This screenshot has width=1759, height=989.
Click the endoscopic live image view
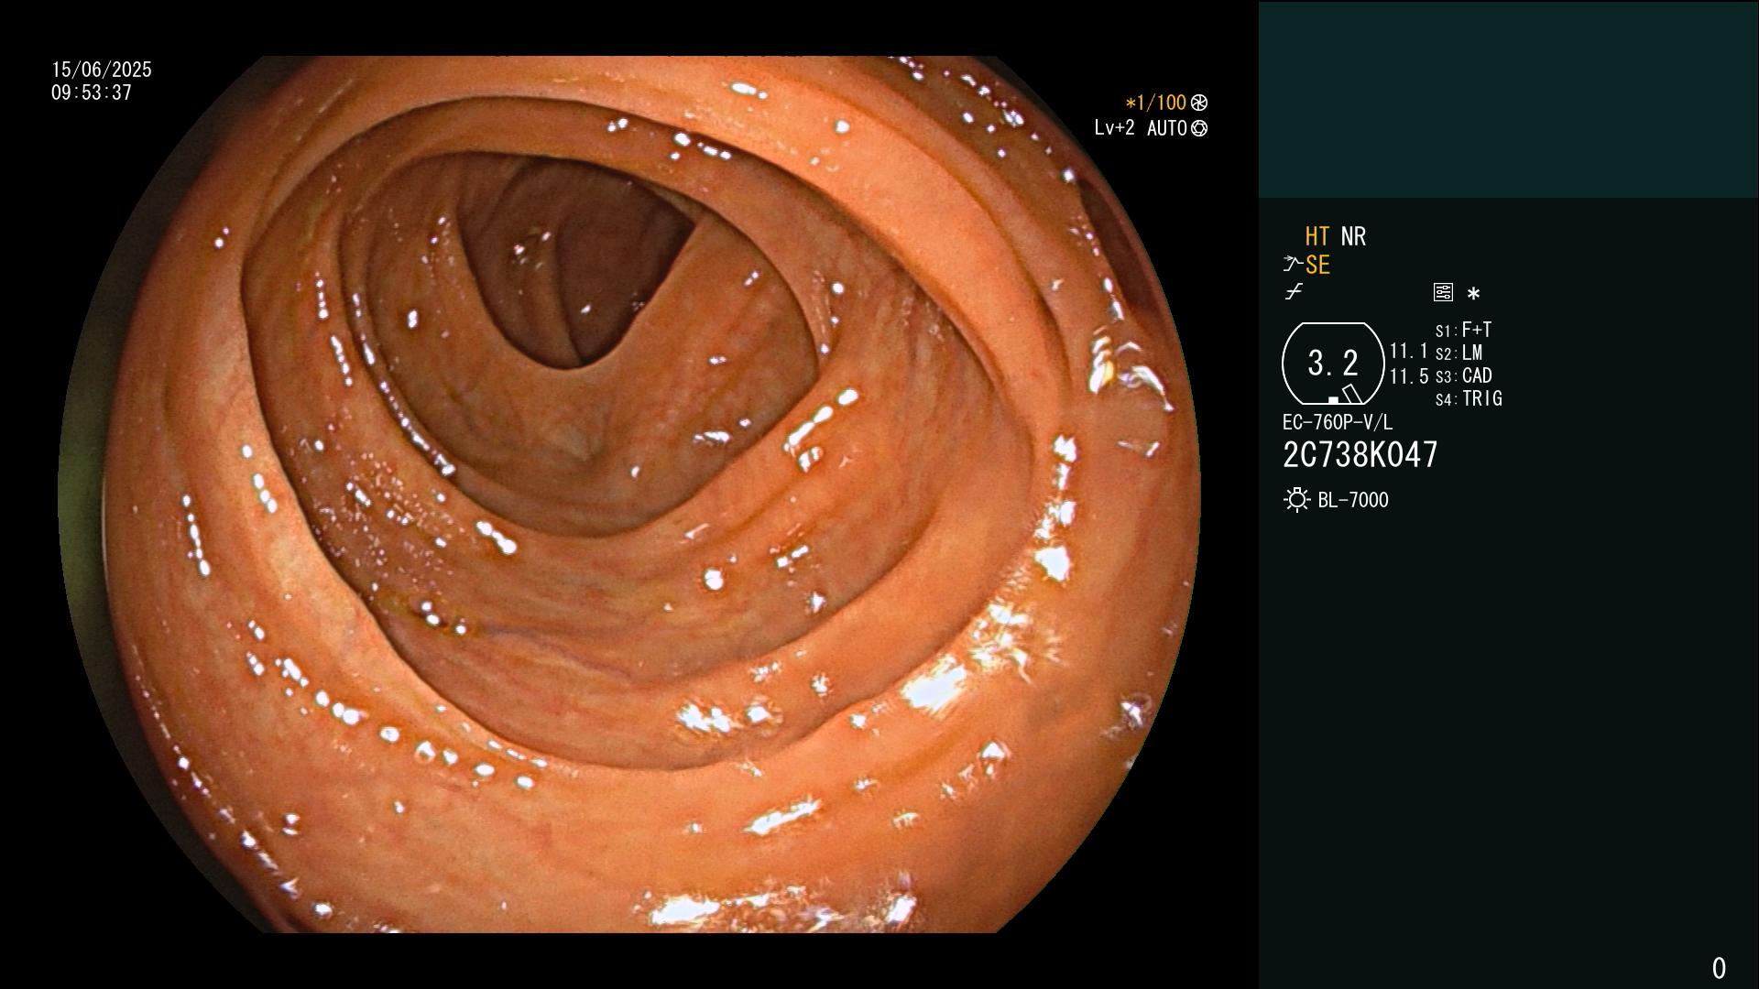coord(629,494)
